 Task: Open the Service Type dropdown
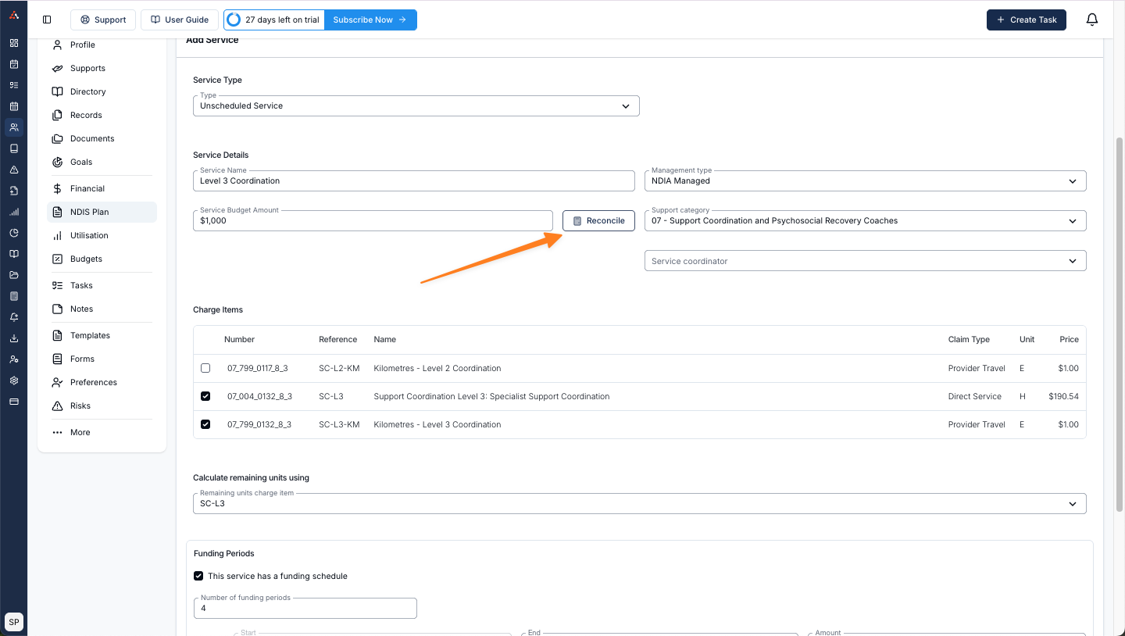[x=416, y=105]
